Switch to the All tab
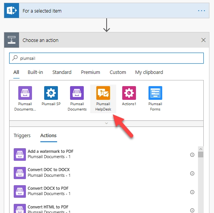Image resolution: width=214 pixels, height=213 pixels. (16, 72)
